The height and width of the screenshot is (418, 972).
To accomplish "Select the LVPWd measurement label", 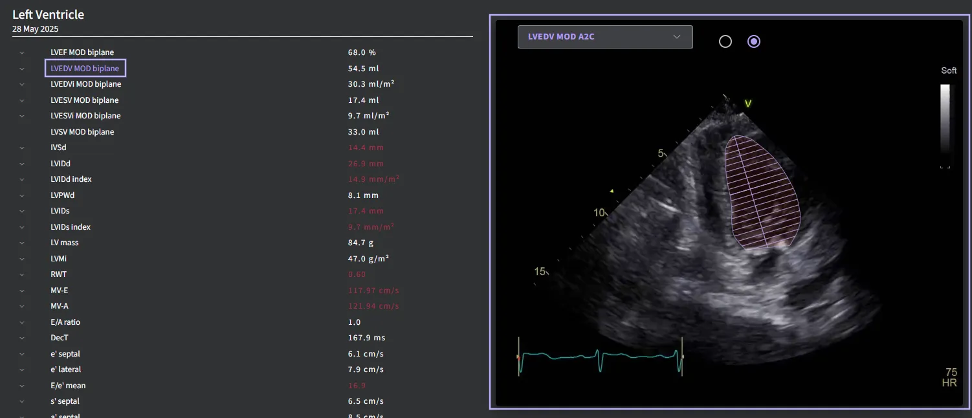I will (x=63, y=195).
